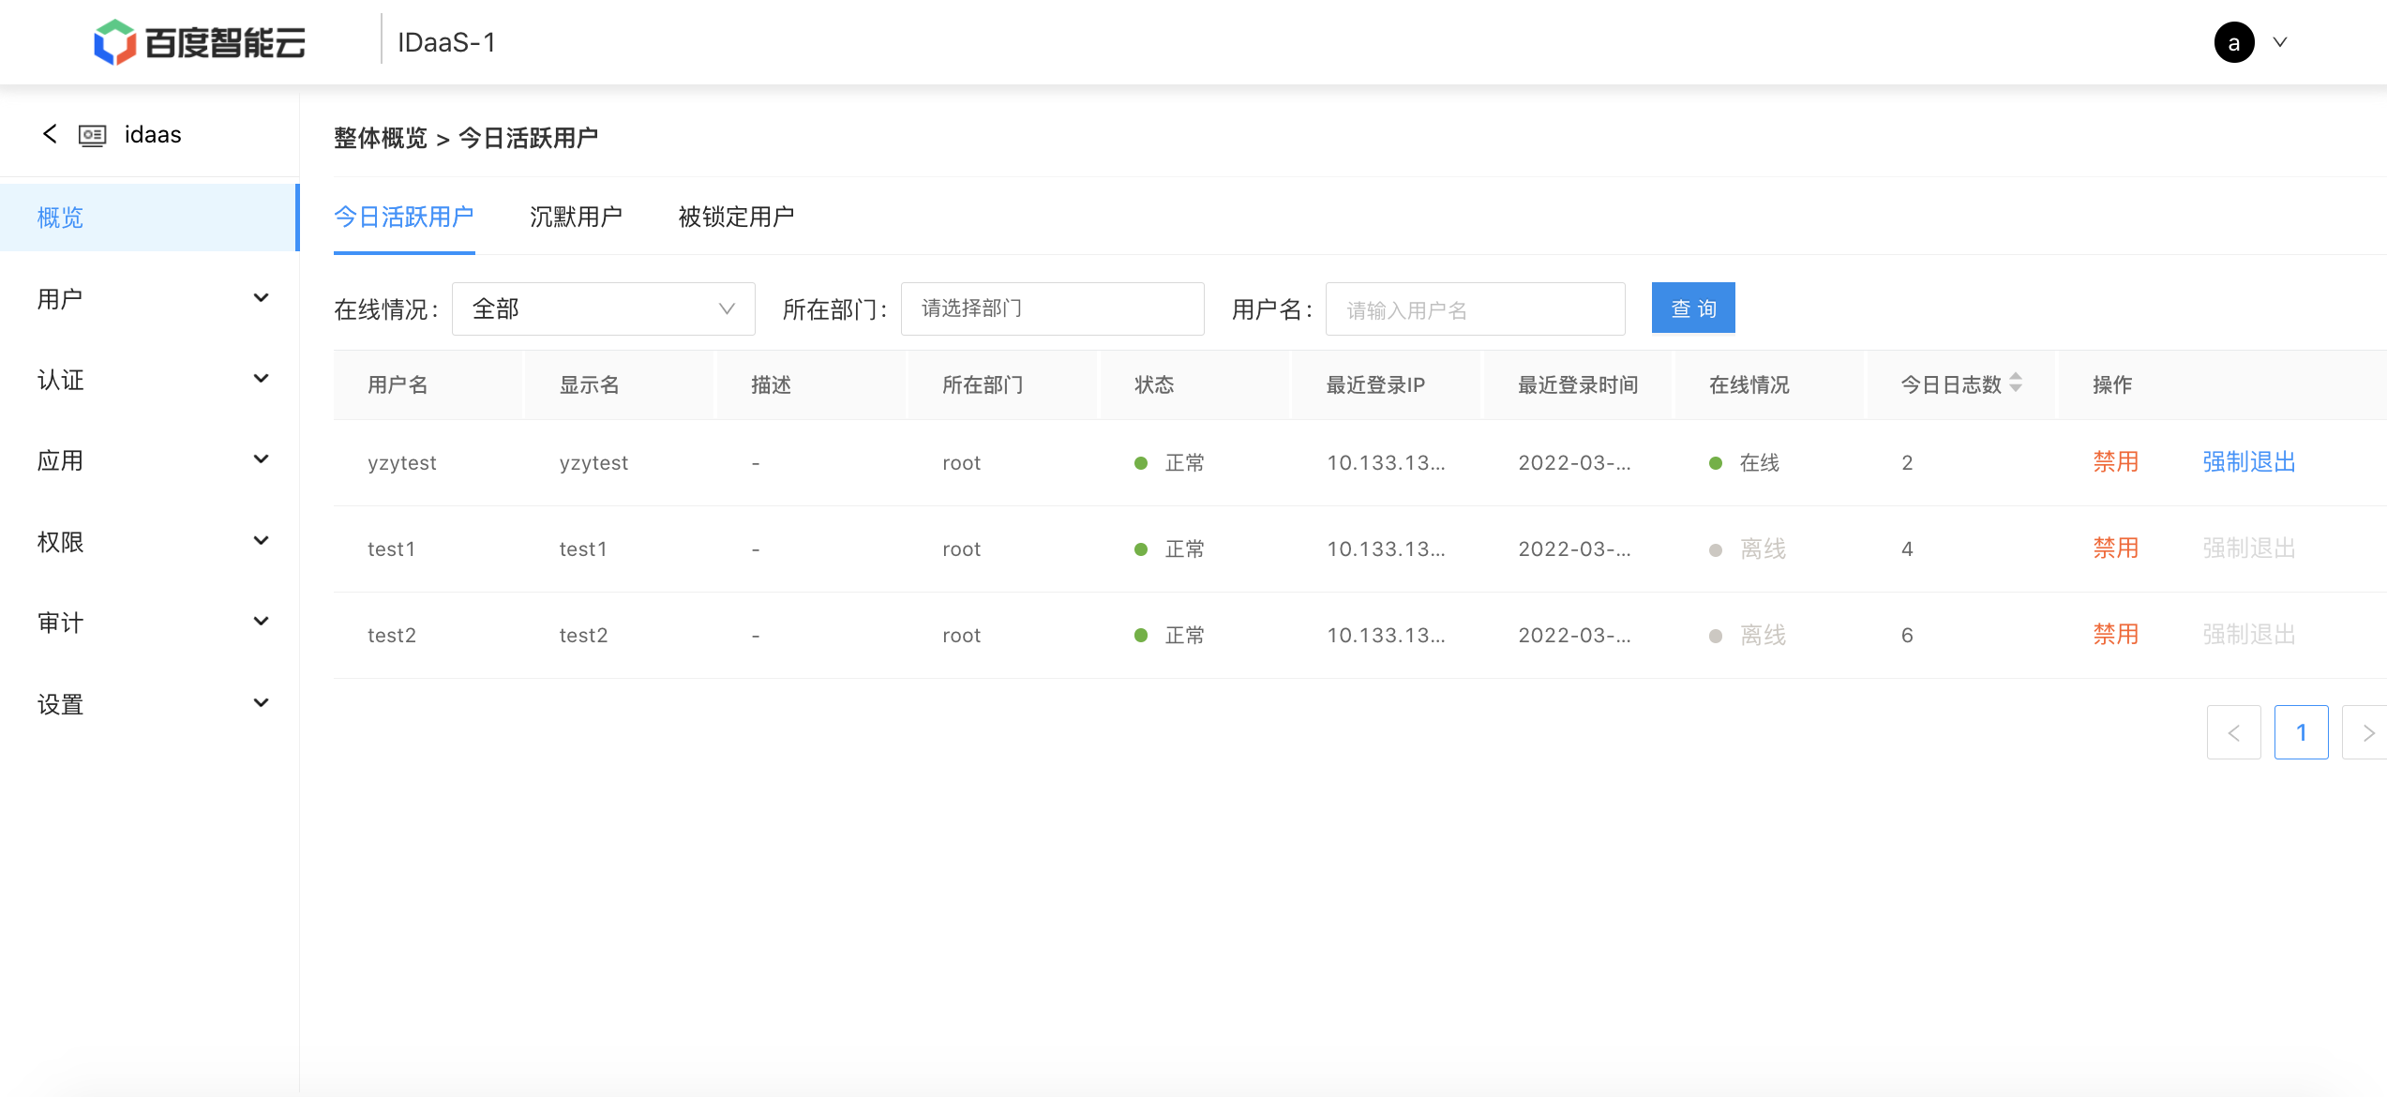Viewport: 2387px width, 1097px height.
Task: Click the log count 6 for test2
Action: click(x=1907, y=635)
